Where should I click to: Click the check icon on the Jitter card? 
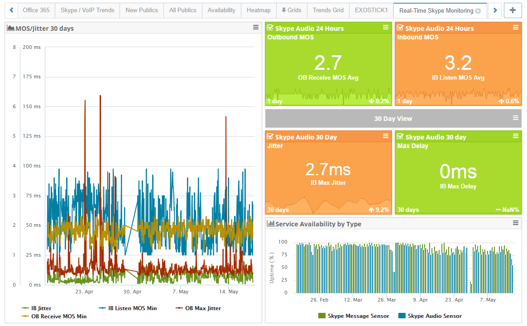[270, 136]
